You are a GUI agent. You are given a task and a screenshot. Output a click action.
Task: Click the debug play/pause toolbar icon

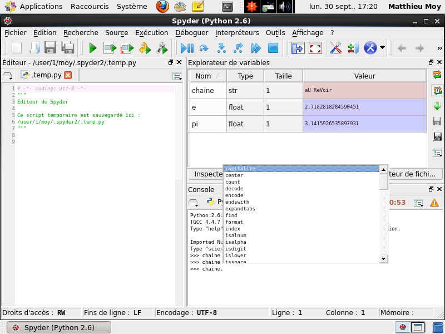click(187, 48)
